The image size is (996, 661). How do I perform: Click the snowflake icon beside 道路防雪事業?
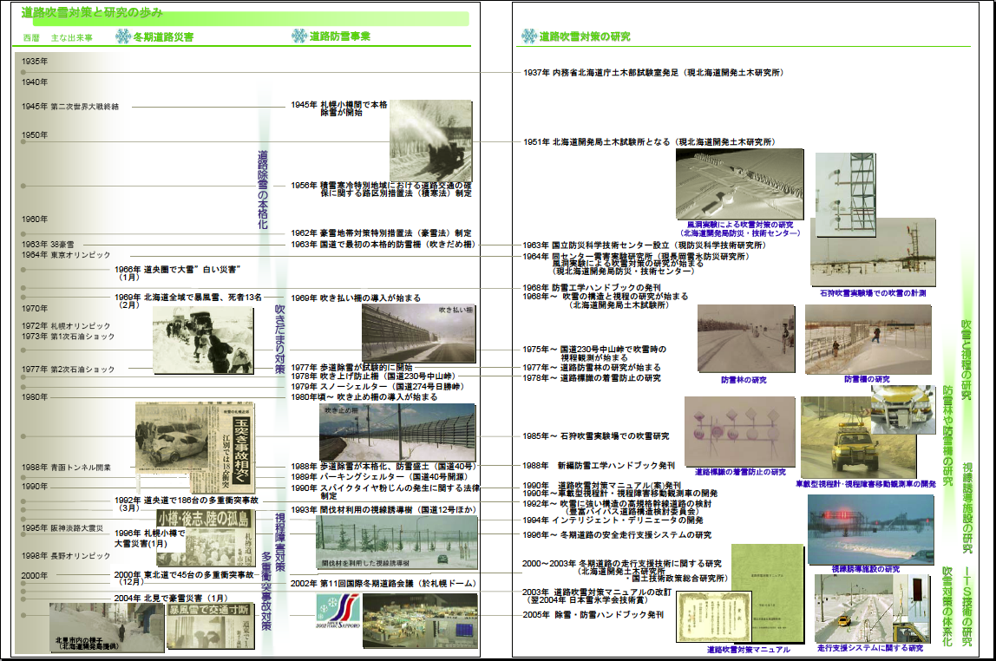click(298, 36)
